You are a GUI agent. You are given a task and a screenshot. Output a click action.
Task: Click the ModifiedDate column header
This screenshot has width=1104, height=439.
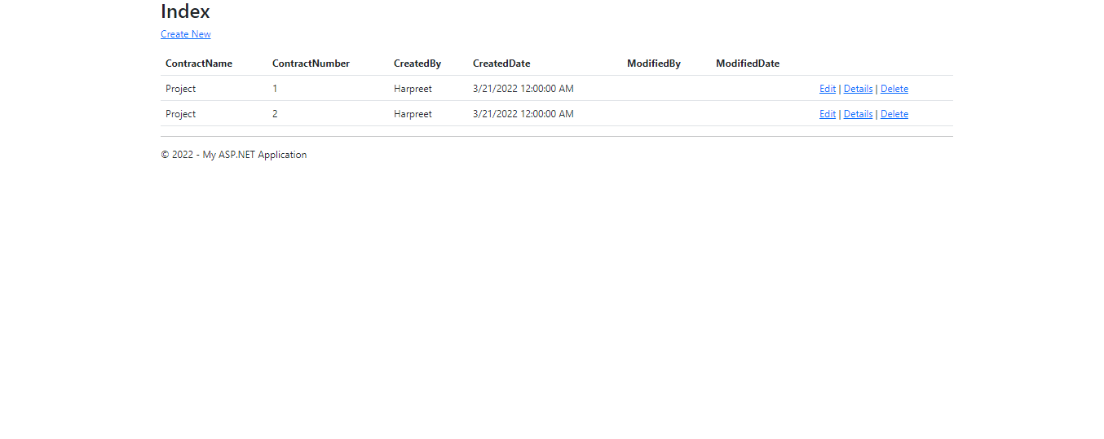click(748, 64)
